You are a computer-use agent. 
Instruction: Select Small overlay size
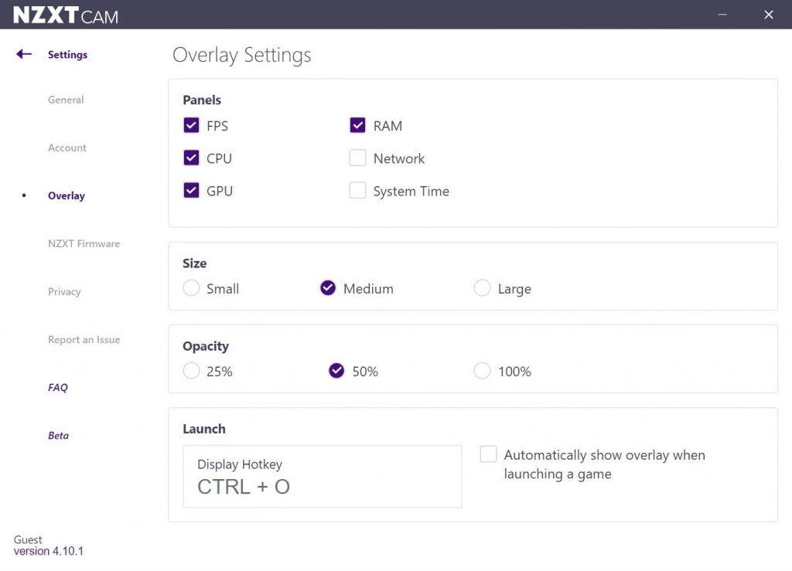tap(192, 288)
